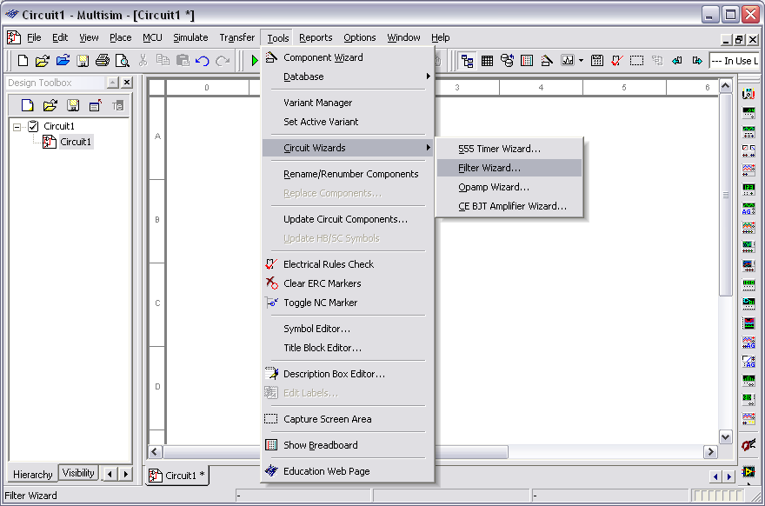Click the Undo arrow in the toolbar
Viewport: 765px width, 506px height.
pyautogui.click(x=203, y=61)
